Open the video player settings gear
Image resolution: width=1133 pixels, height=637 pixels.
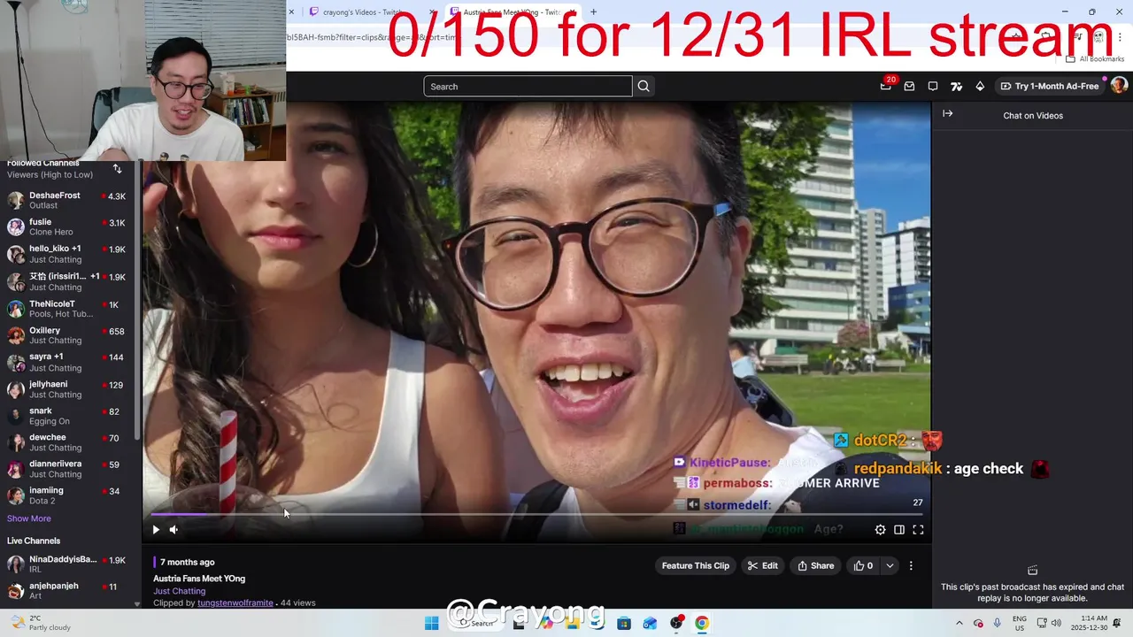(x=880, y=530)
